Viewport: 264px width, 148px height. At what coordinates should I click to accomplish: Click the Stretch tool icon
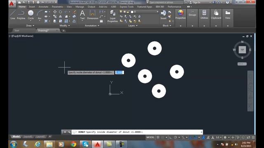[55, 21]
